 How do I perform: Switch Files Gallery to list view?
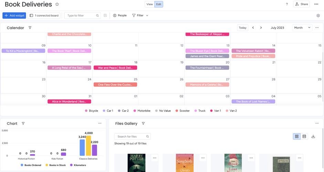click(304, 137)
